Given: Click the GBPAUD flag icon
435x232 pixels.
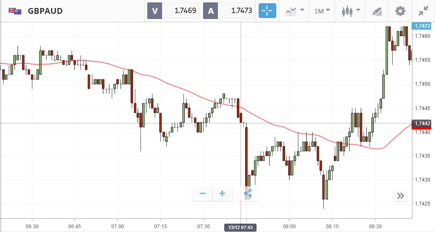Looking at the screenshot, I should pos(15,11).
